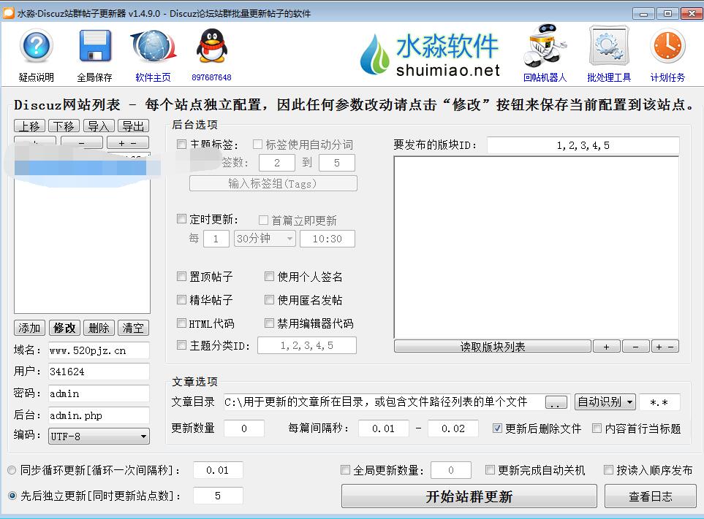The image size is (704, 519).
Task: Enable the 使用匿名发帖 checkbox
Action: pos(269,299)
